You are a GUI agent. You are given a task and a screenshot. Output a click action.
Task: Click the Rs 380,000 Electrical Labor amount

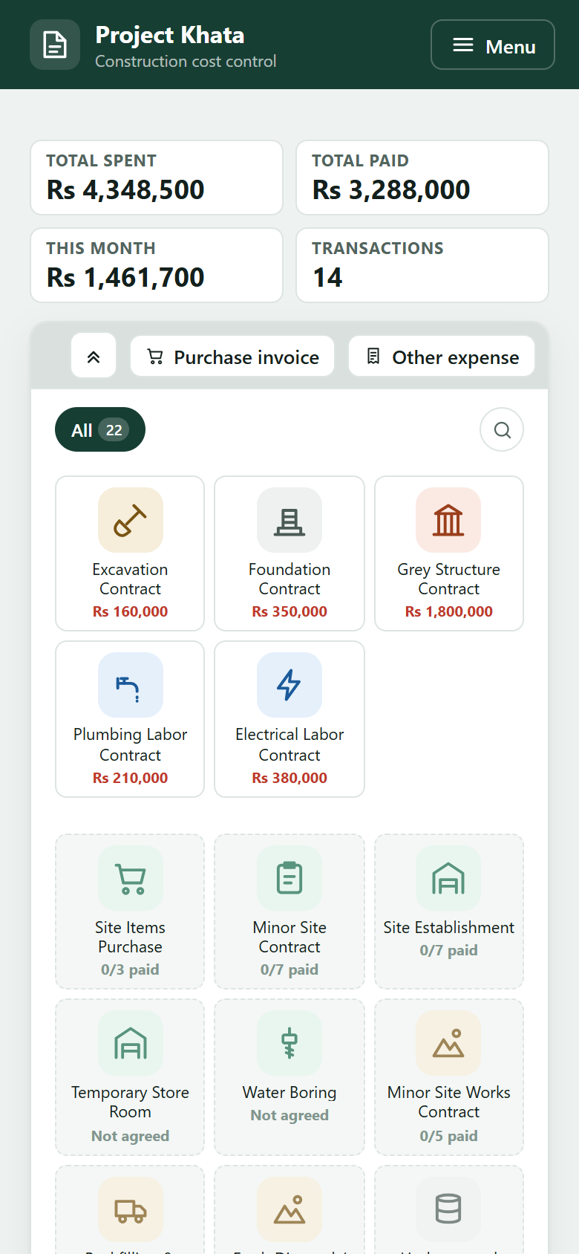[x=289, y=778]
